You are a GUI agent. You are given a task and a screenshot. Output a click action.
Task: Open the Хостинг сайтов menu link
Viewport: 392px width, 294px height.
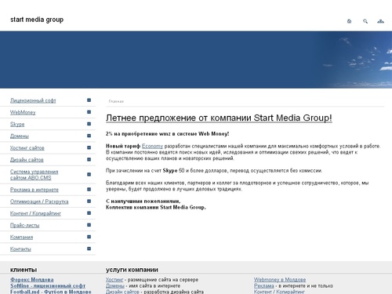point(27,148)
